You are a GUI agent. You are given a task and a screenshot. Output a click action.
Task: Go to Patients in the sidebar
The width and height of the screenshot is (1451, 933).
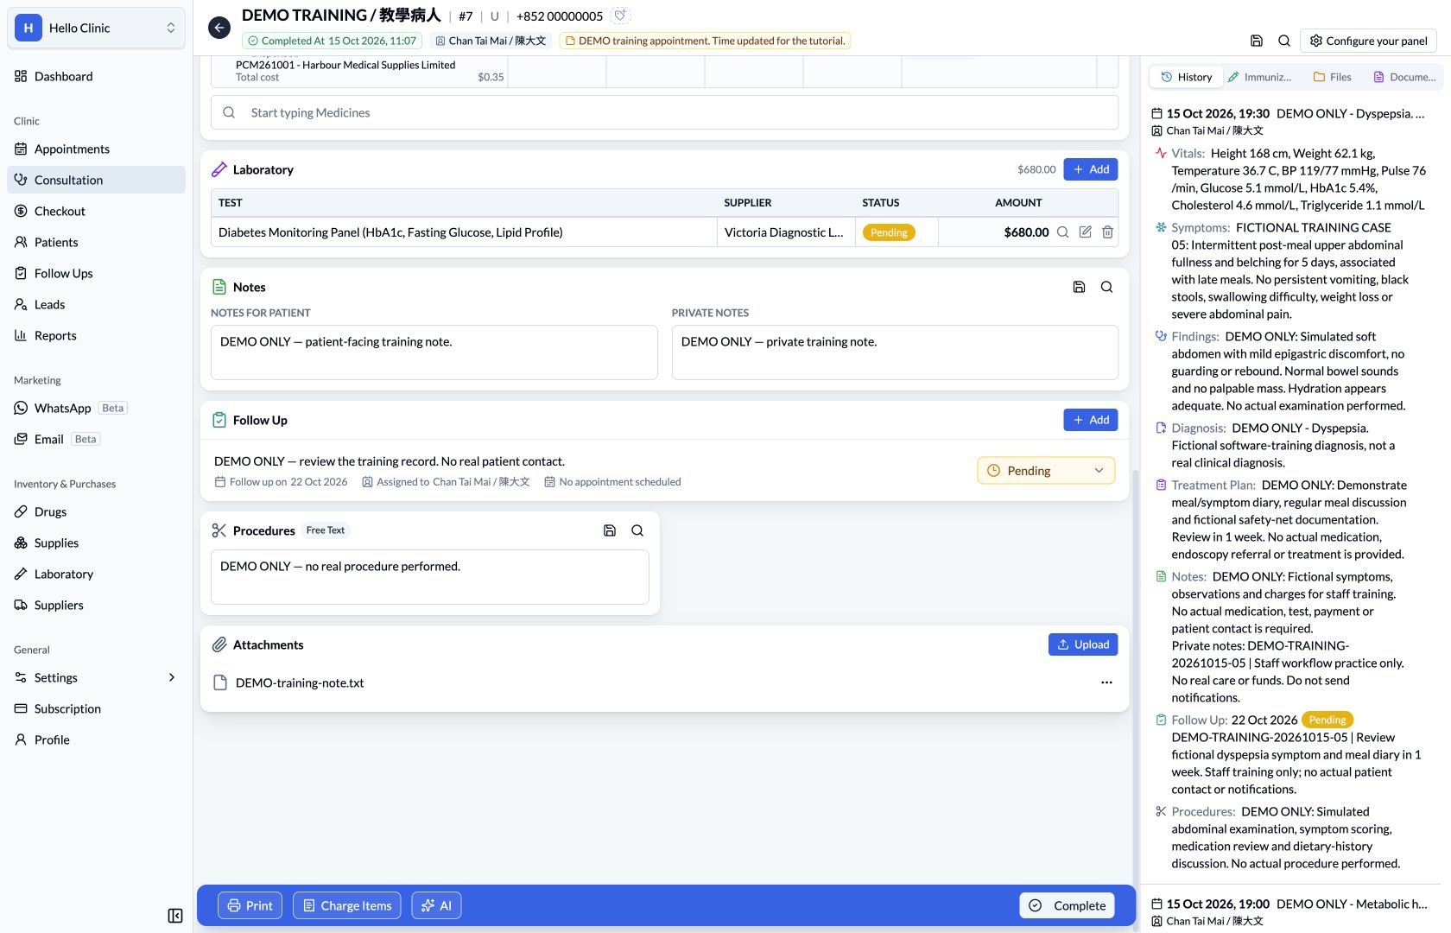(96, 242)
